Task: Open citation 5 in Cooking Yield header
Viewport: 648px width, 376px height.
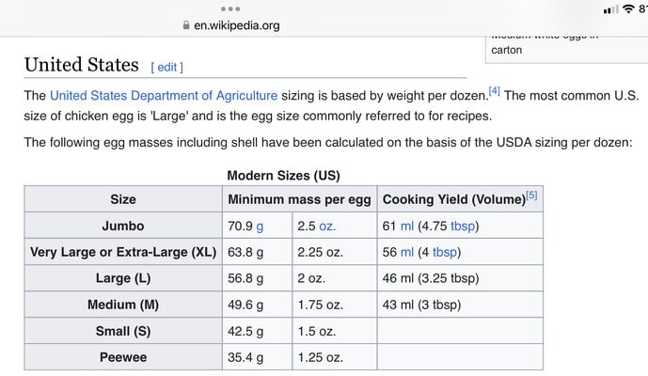Action: 531,195
